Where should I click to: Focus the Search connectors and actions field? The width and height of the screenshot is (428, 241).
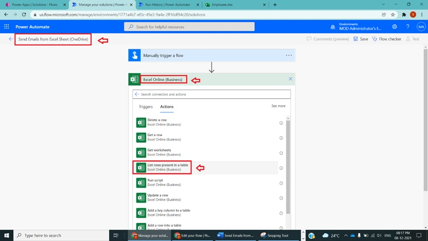(x=211, y=94)
